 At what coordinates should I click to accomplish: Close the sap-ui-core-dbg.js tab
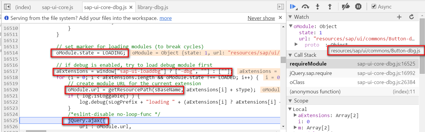coord(131,7)
